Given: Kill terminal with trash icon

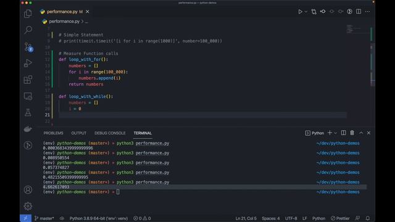Looking at the screenshot, I should [352, 133].
